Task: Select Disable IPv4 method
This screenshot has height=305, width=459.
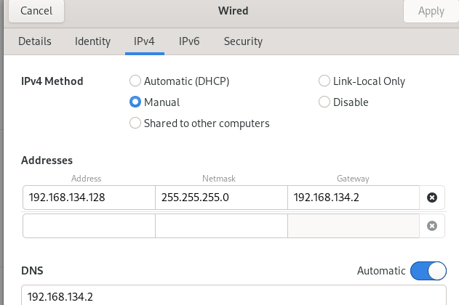Action: click(x=324, y=102)
